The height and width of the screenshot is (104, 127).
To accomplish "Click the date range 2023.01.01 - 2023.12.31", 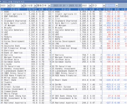I will tap(67, 6).
